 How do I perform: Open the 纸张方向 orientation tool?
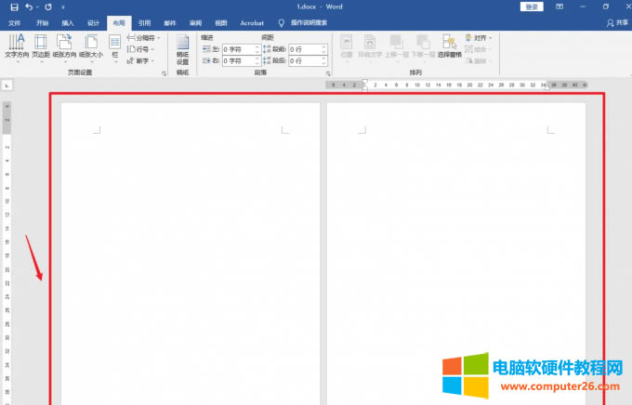pyautogui.click(x=64, y=48)
